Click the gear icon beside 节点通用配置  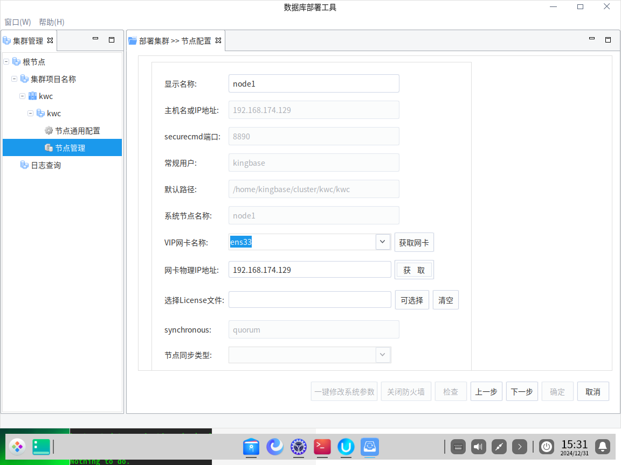point(49,131)
